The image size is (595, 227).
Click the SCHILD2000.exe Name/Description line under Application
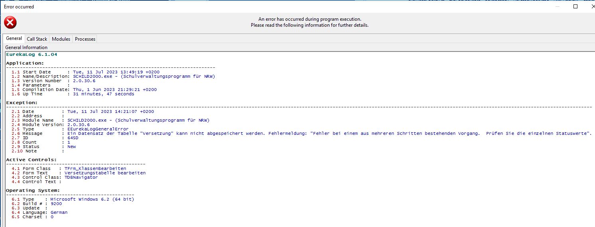tap(113, 76)
